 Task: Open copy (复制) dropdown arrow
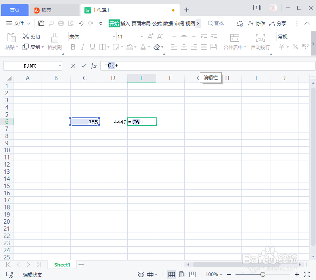(42, 47)
